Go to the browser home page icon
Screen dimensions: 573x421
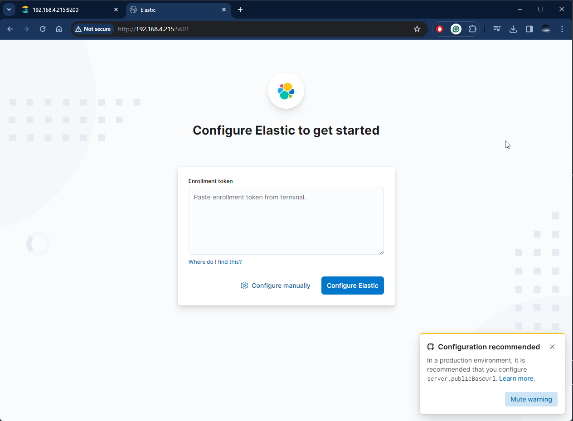pos(59,29)
